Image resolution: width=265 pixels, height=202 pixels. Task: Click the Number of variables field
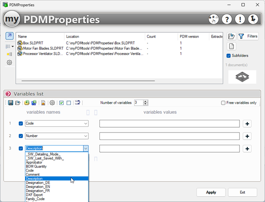(x=139, y=103)
